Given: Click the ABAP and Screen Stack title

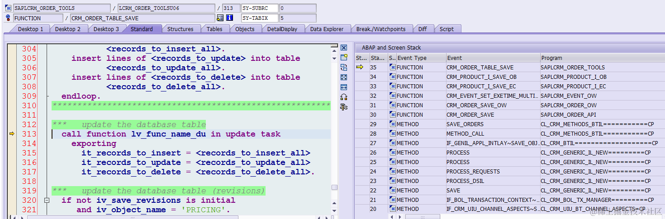Looking at the screenshot, I should click(x=391, y=47).
